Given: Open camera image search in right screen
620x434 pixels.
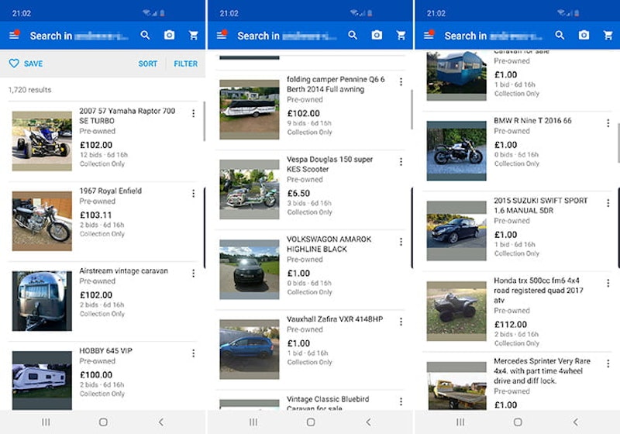Looking at the screenshot, I should tap(584, 35).
